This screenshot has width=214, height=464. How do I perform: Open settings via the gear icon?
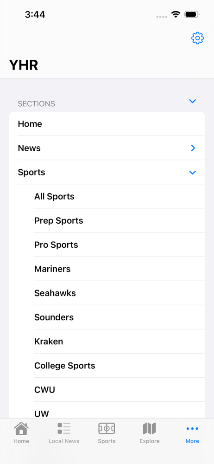[197, 38]
